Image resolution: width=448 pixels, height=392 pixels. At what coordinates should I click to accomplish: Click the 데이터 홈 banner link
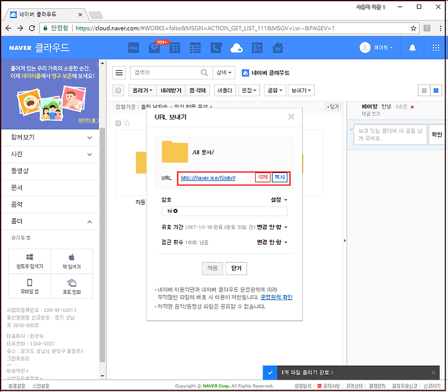(x=88, y=121)
